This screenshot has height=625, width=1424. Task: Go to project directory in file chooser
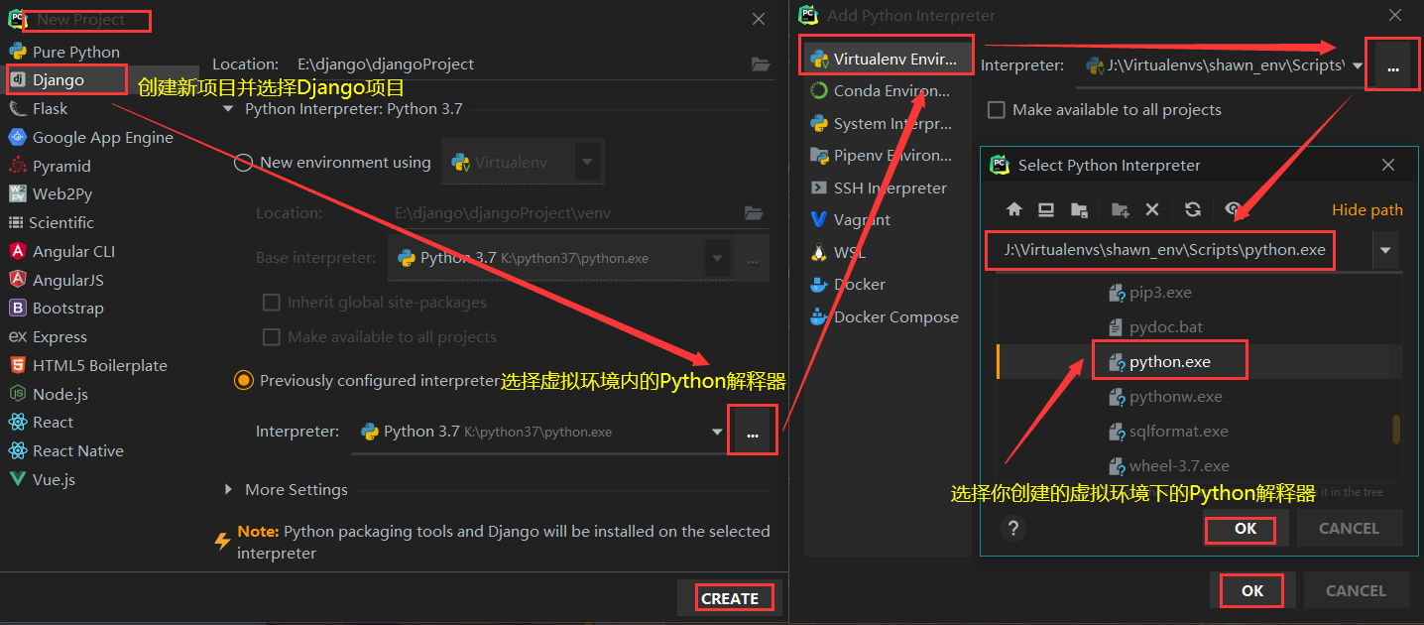coord(1079,209)
